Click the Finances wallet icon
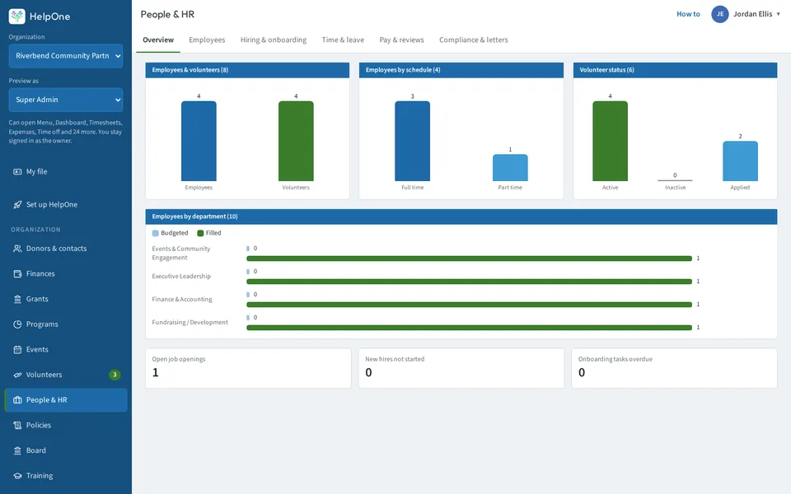This screenshot has height=494, width=791. click(17, 273)
